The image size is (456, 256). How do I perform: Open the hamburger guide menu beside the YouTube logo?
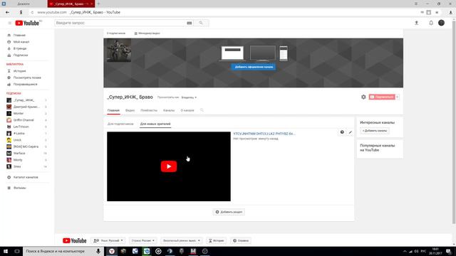9,23
